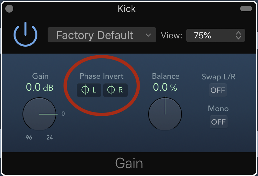Click the pill-shaped button at top-right
This screenshot has height=176, width=258.
pyautogui.click(x=246, y=9)
